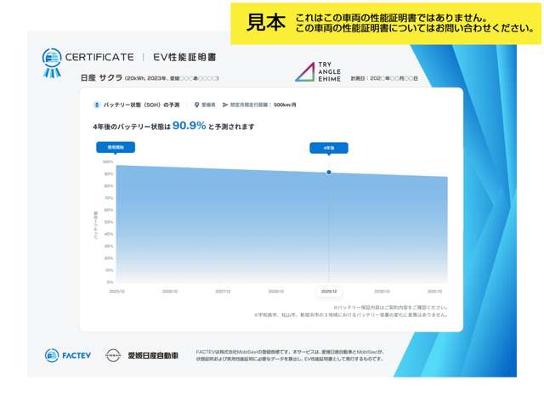Viewport: 544px width, 408px height.
Task: Click the location pin icon next to 愛媛県
Action: [x=196, y=105]
